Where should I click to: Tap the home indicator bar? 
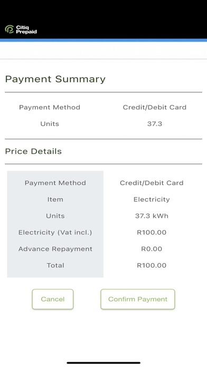pyautogui.click(x=103, y=363)
